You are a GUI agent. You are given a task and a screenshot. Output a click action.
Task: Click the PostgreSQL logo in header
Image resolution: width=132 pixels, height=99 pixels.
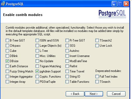pyautogui.click(x=112, y=14)
